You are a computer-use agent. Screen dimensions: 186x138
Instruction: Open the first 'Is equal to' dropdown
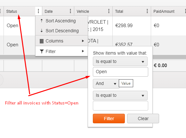pyautogui.click(x=120, y=61)
